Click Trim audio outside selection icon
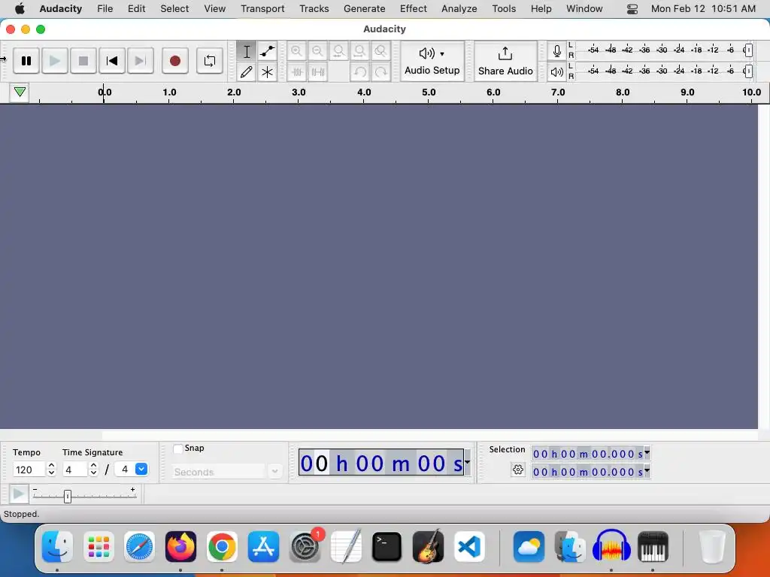 (x=296, y=72)
